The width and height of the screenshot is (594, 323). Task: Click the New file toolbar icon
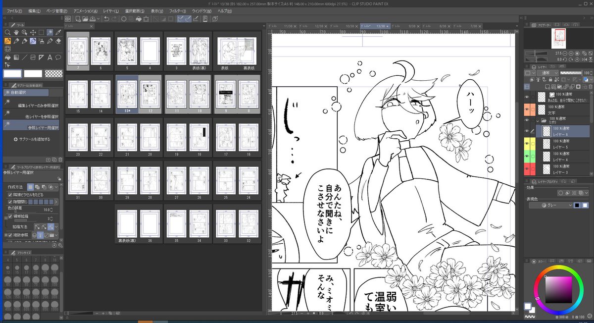coord(78,19)
